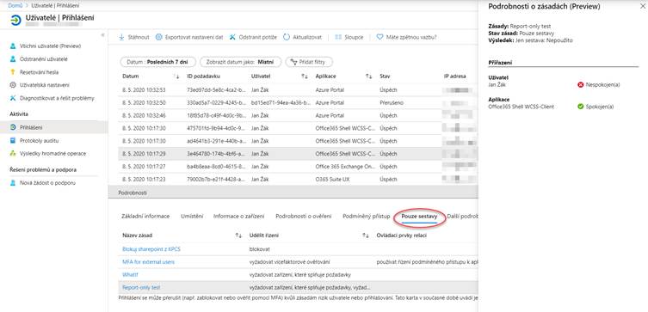Click the Máte zpětnou vazbu heart icon
Screen dimensions: 648x312
(380, 37)
